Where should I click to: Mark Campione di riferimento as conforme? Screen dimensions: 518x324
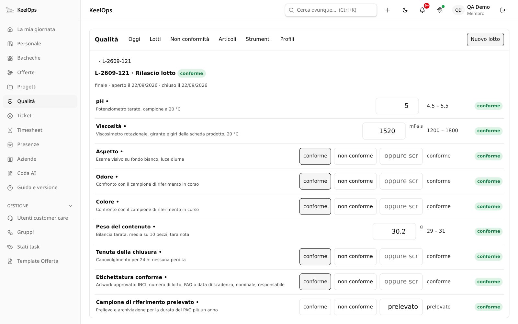(x=315, y=307)
